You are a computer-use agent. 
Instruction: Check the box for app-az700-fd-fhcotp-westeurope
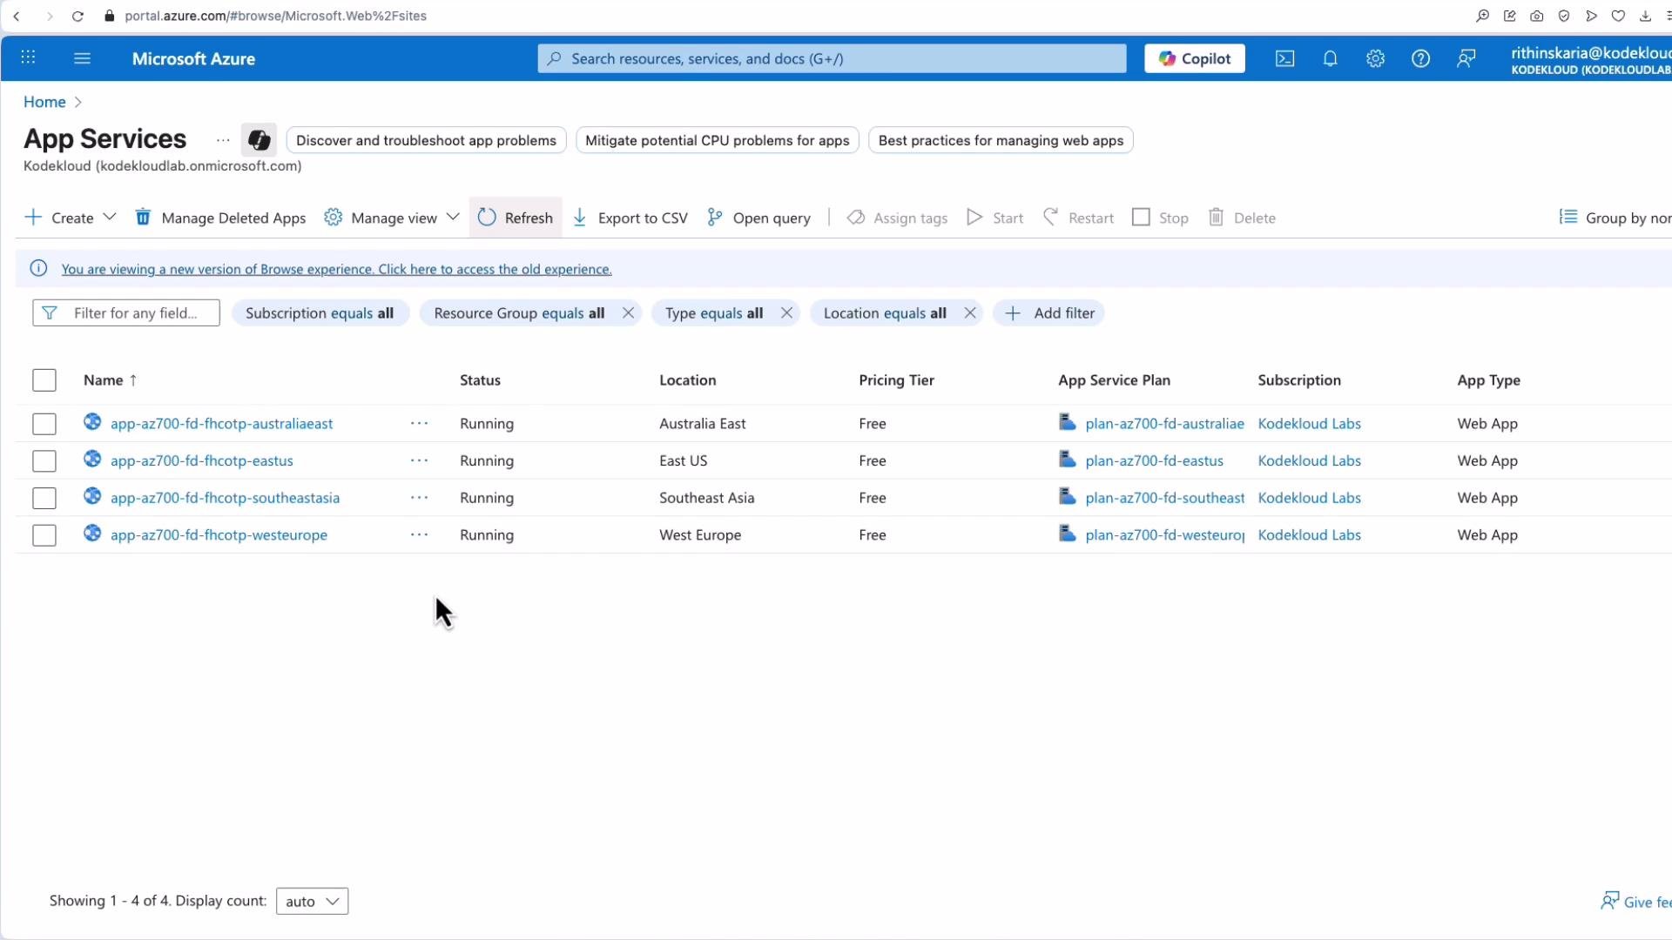(x=44, y=534)
